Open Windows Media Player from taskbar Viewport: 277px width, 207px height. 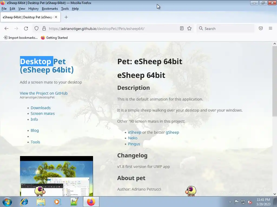[x=57, y=202]
